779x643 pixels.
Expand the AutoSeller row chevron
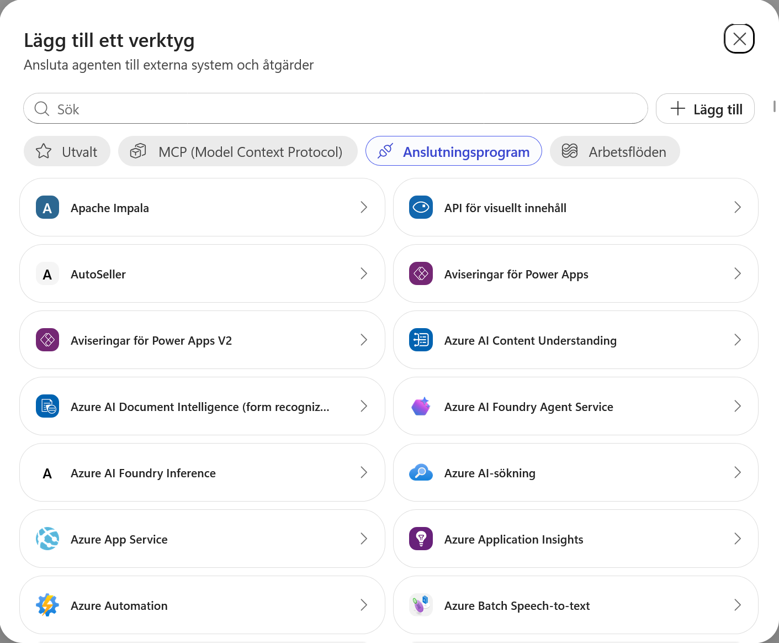click(x=364, y=273)
